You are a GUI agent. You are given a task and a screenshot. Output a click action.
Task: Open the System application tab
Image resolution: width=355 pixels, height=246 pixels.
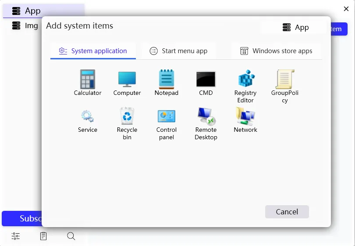93,51
